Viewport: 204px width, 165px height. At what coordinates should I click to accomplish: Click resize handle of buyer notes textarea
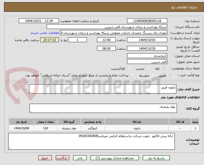click(10, 148)
